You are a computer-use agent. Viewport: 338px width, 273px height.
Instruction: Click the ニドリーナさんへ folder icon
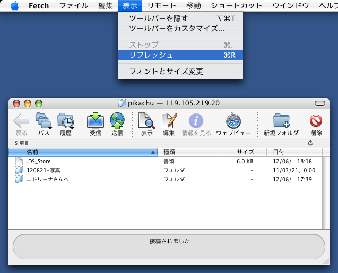pos(19,179)
